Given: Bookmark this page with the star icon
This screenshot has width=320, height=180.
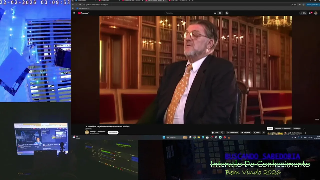Looking at the screenshot, I should point(295,4).
